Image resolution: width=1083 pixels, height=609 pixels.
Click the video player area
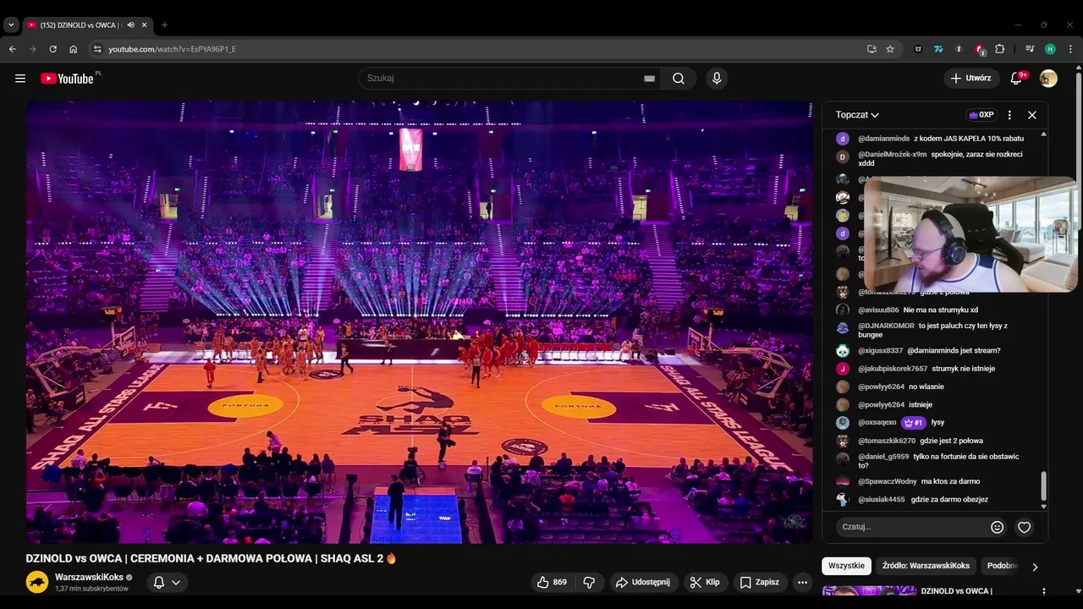tap(420, 322)
